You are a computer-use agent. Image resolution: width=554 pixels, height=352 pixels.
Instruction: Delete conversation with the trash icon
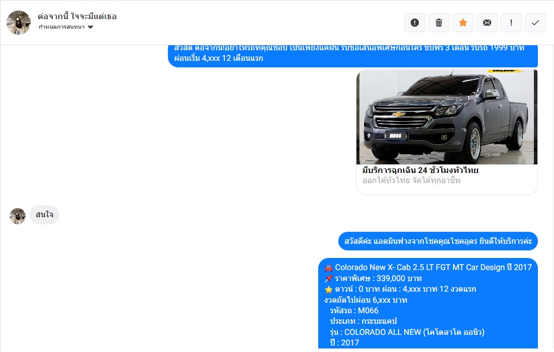(x=439, y=23)
